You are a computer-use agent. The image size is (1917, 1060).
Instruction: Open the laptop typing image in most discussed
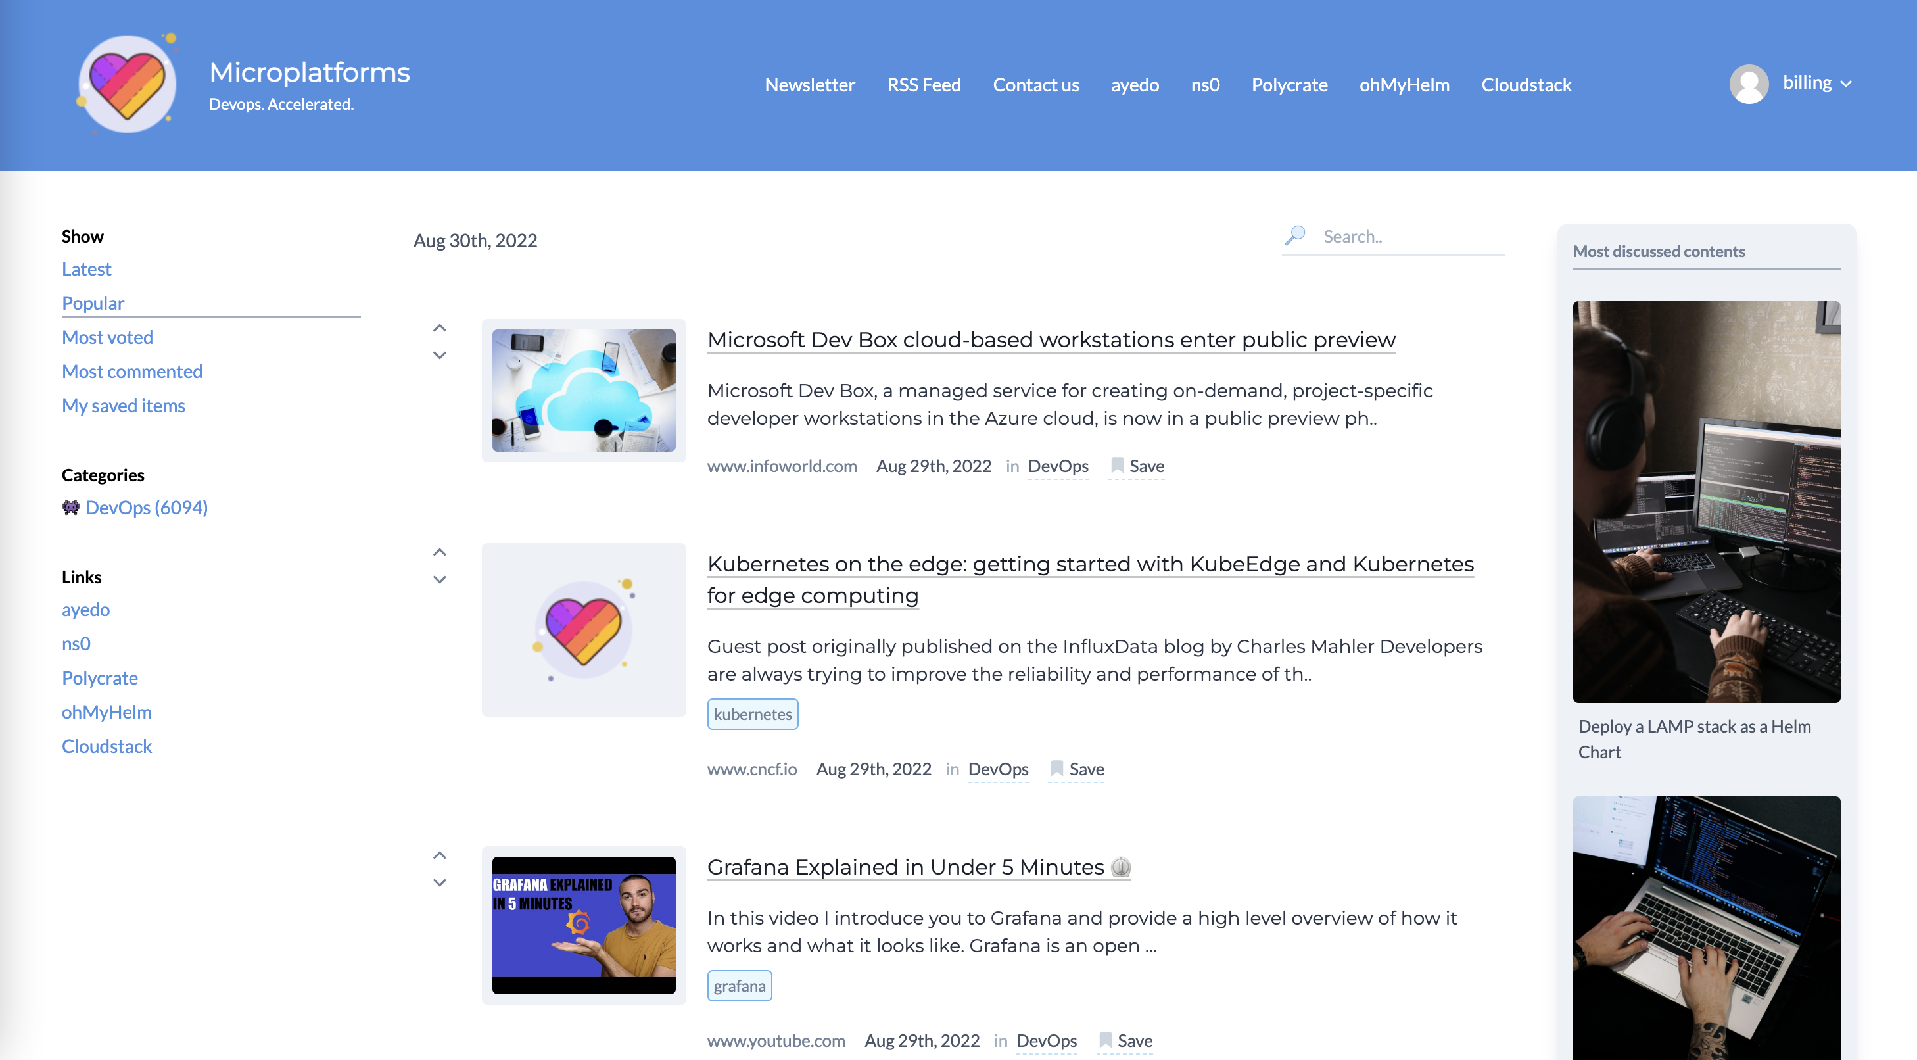1707,927
